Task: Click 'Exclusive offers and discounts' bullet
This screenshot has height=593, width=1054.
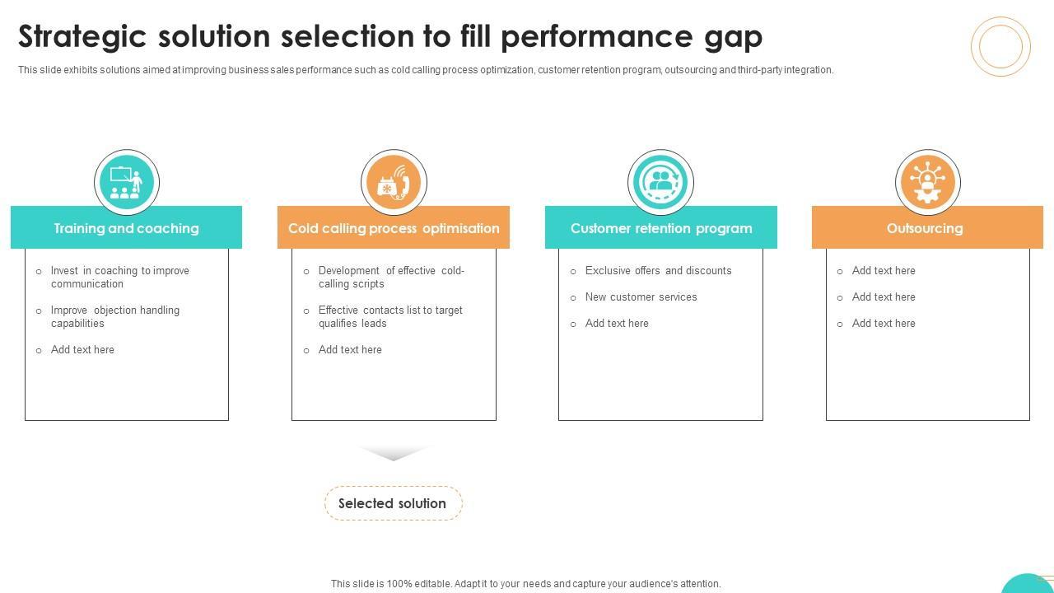Action: point(658,270)
